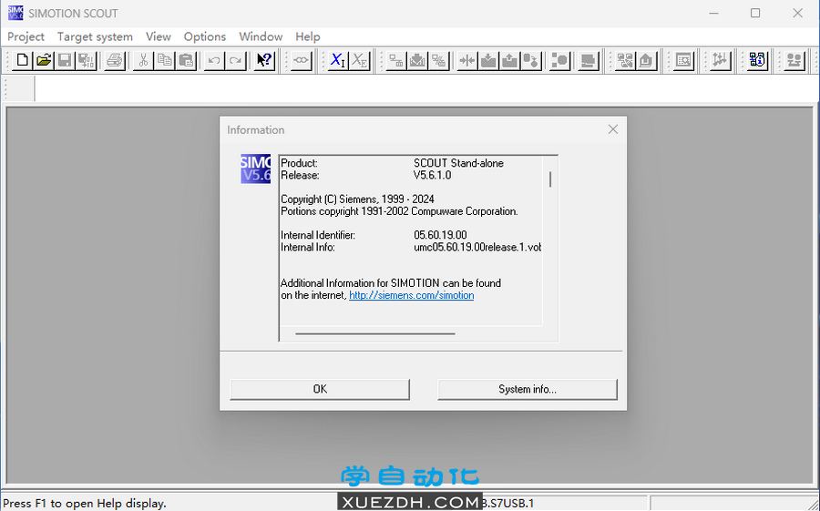Click the stacked-windows toolbar icon
This screenshot has width=820, height=511.
coord(589,60)
